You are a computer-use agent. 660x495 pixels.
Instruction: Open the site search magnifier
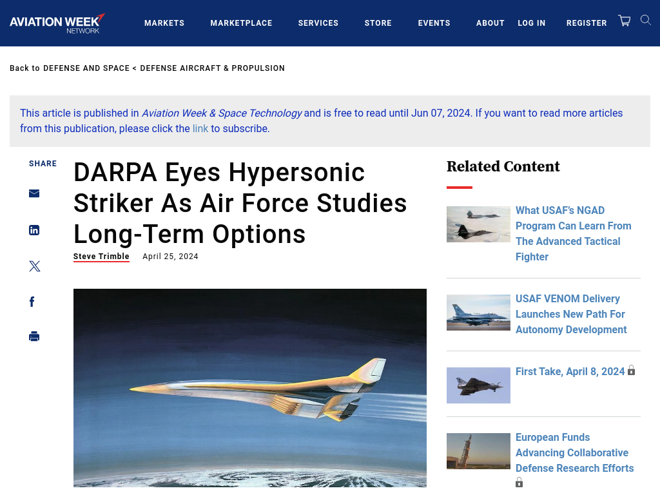pyautogui.click(x=646, y=20)
